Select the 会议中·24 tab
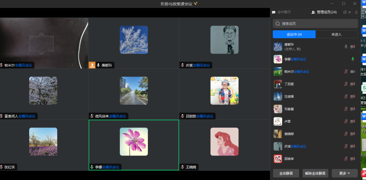Image resolution: width=366 pixels, height=180 pixels. click(294, 34)
